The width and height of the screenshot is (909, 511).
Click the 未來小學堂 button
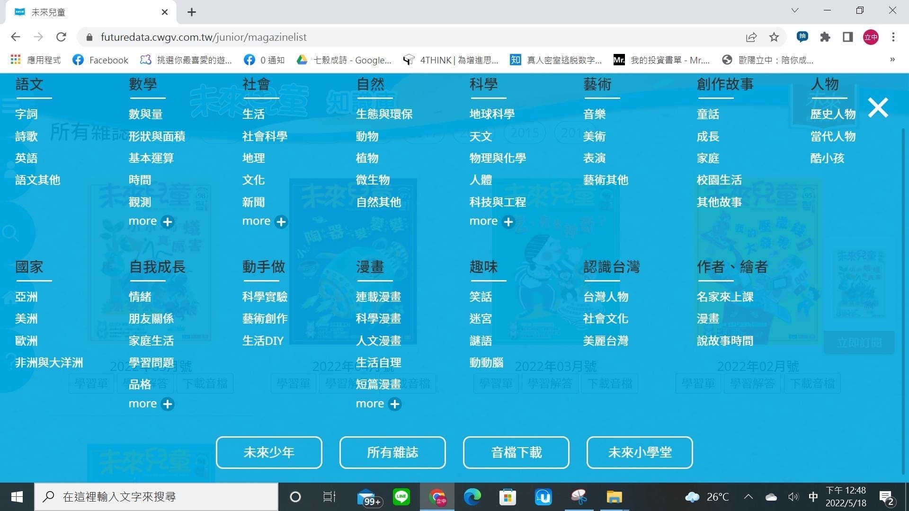(640, 453)
